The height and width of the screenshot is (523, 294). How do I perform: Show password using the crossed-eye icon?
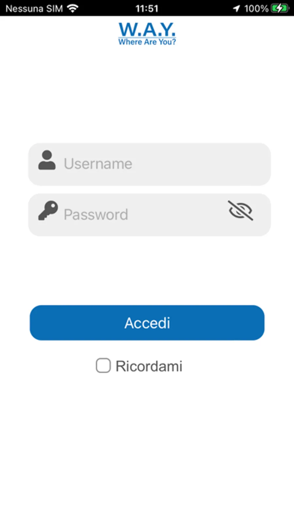pyautogui.click(x=240, y=210)
